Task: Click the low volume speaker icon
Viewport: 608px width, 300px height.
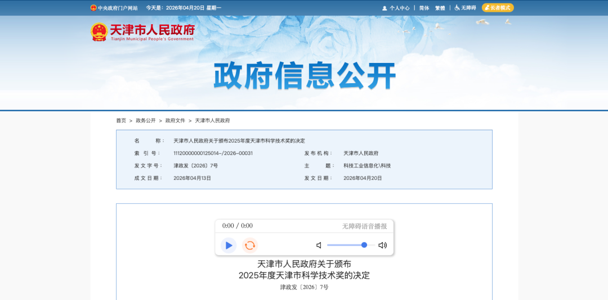Action: (319, 246)
